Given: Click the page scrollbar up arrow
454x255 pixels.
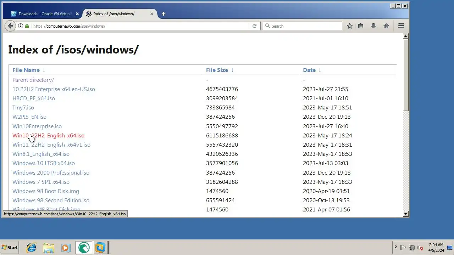Looking at the screenshot, I should (406, 36).
